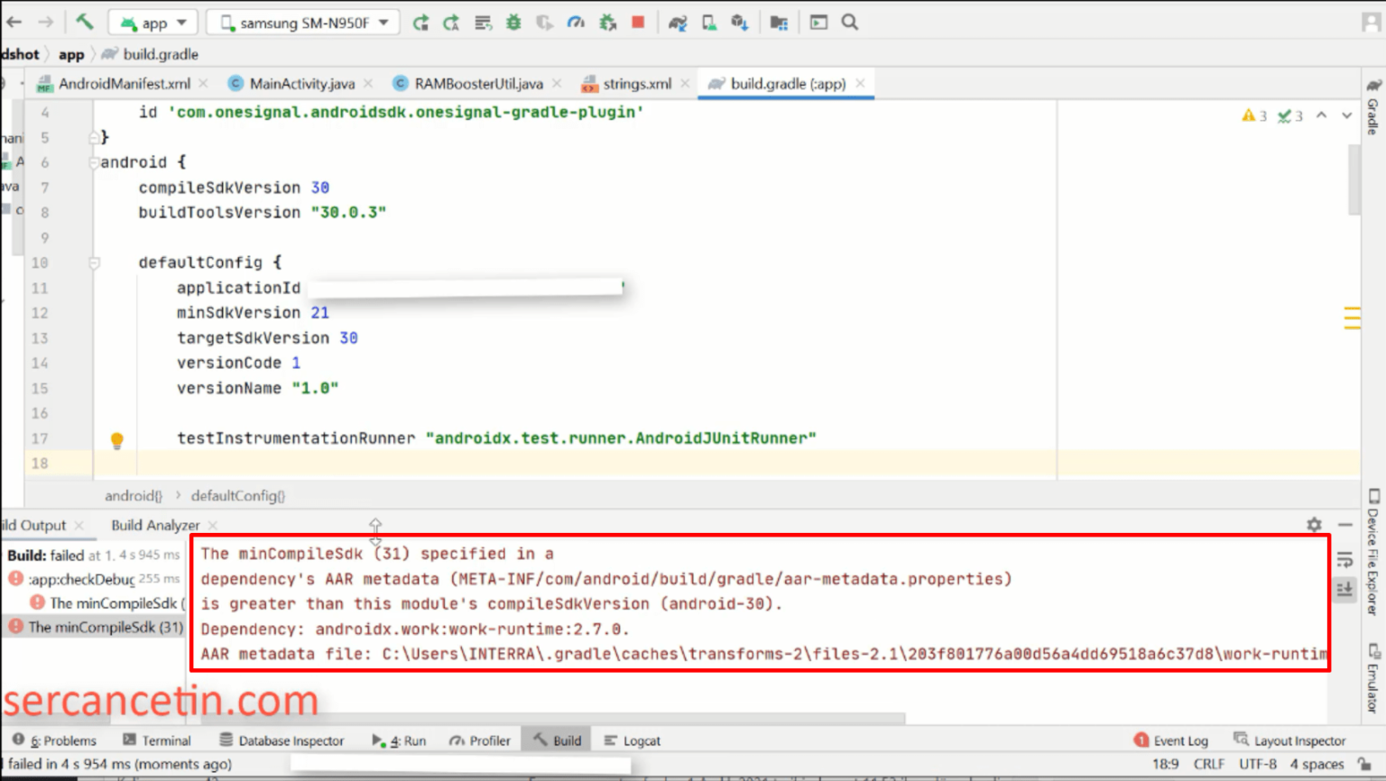Open the Run tool window

[x=399, y=740]
